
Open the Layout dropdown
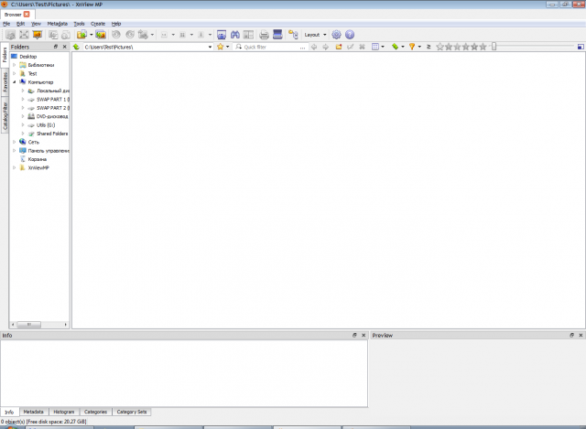[x=315, y=35]
